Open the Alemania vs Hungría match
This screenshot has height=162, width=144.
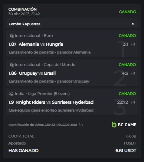[x=41, y=44]
